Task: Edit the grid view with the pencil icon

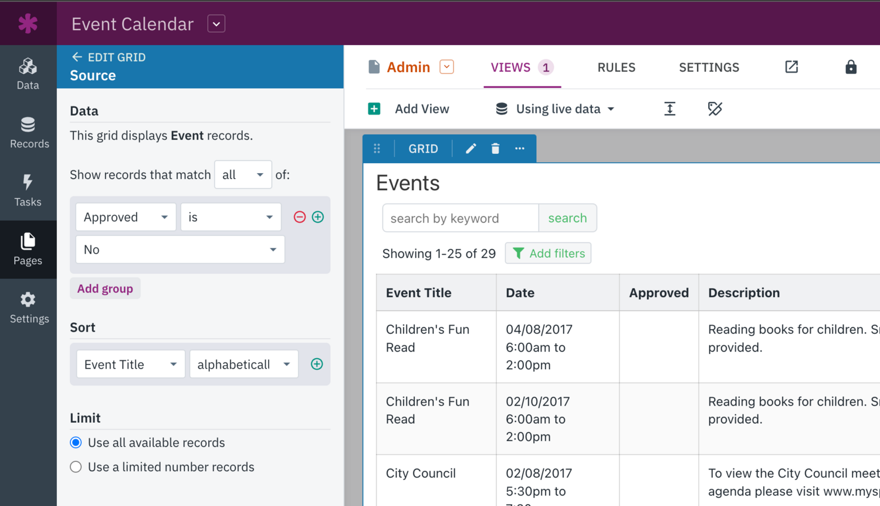Action: (470, 149)
